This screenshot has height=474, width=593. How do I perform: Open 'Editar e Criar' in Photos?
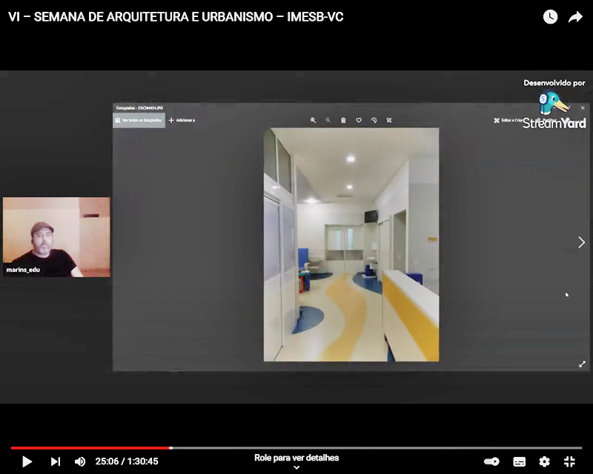click(x=508, y=120)
